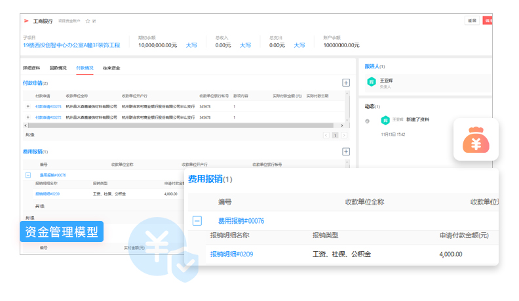
Task: Select the 往来资金 tab
Action: coord(111,68)
